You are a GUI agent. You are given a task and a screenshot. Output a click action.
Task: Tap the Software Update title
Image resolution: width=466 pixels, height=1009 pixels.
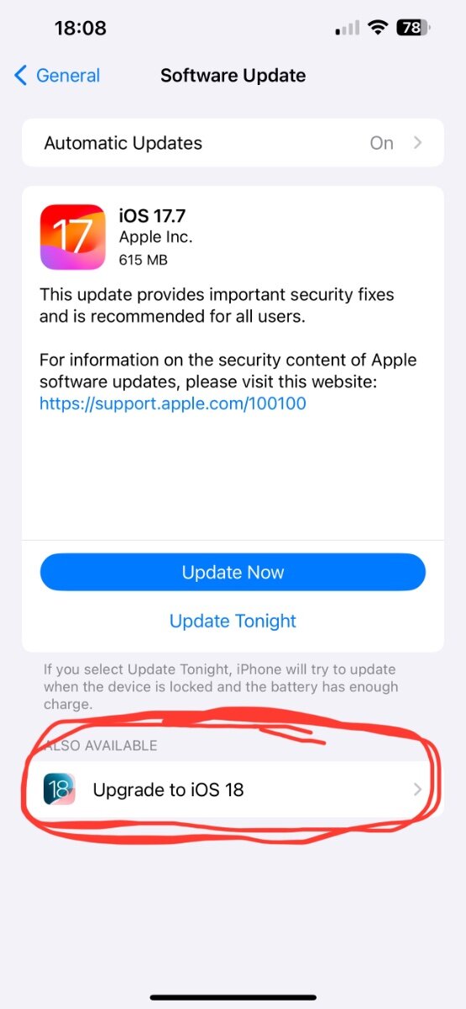tap(233, 76)
